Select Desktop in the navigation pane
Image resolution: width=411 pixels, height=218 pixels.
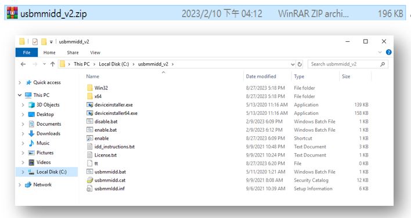pos(45,114)
